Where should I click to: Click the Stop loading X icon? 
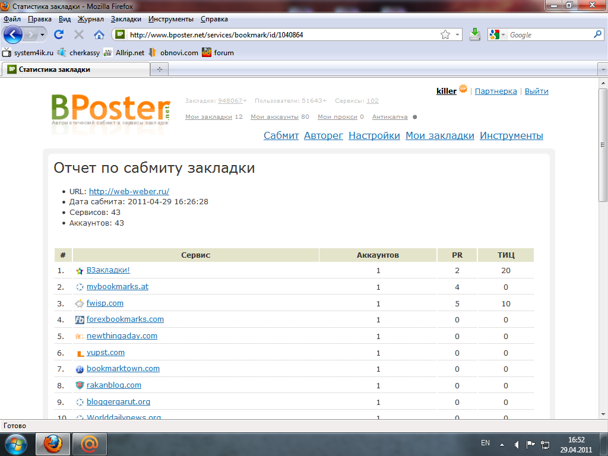pyautogui.click(x=79, y=35)
